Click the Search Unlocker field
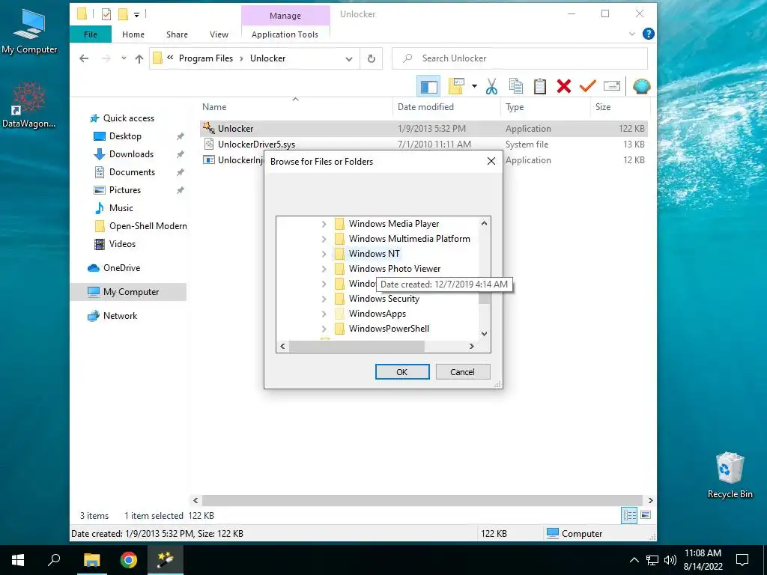Image resolution: width=767 pixels, height=575 pixels. tap(520, 58)
